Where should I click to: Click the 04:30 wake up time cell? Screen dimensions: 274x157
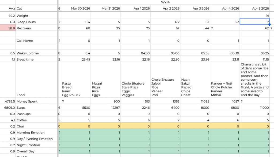pos(136,53)
